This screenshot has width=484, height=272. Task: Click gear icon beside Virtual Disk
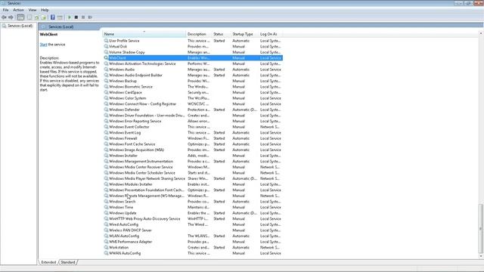pos(106,46)
